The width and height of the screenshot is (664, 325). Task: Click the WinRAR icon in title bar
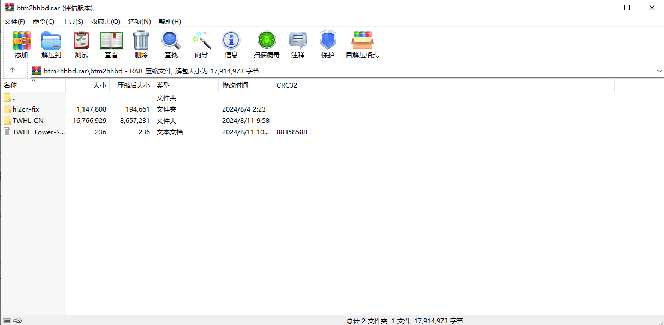click(x=9, y=8)
